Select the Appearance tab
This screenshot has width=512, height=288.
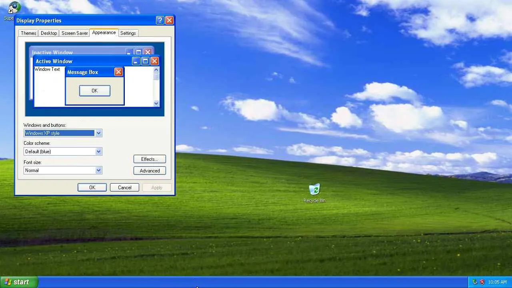[104, 32]
